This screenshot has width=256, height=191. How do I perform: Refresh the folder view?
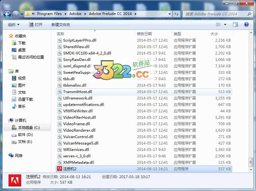[176, 14]
